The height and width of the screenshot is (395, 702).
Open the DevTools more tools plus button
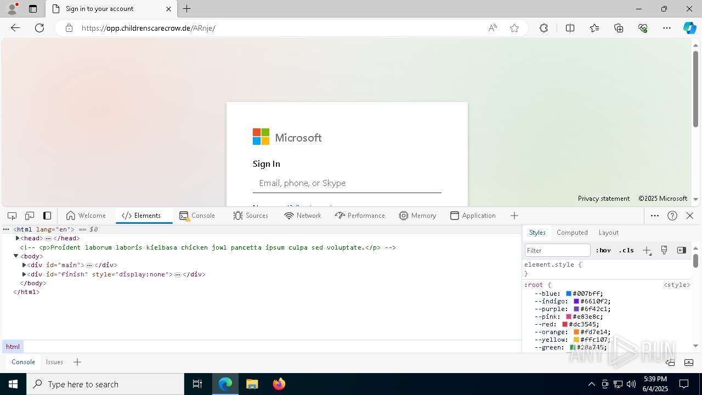[514, 216]
